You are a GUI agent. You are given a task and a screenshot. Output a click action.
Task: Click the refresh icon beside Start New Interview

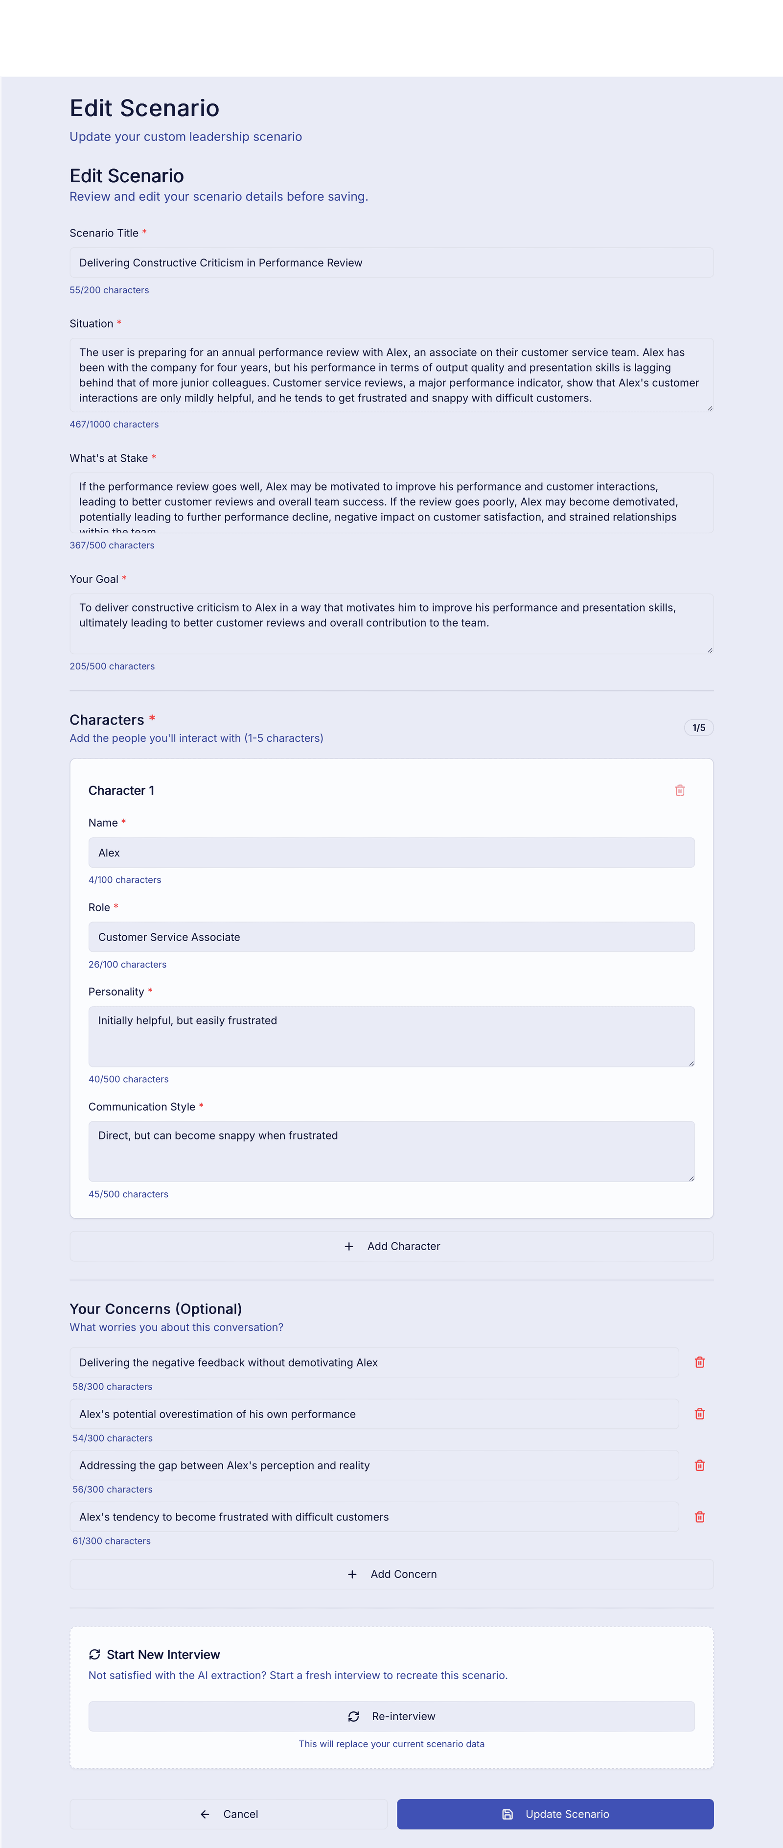click(94, 1654)
